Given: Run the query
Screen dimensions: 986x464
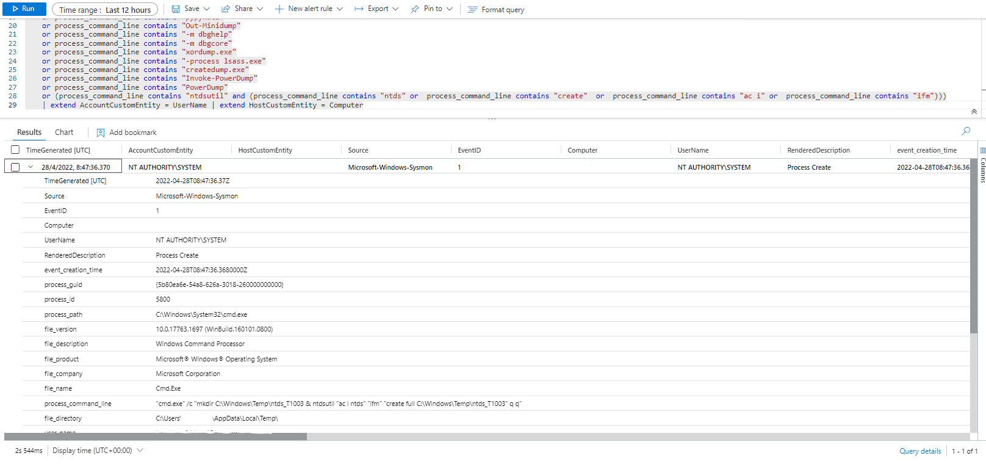Looking at the screenshot, I should (24, 9).
